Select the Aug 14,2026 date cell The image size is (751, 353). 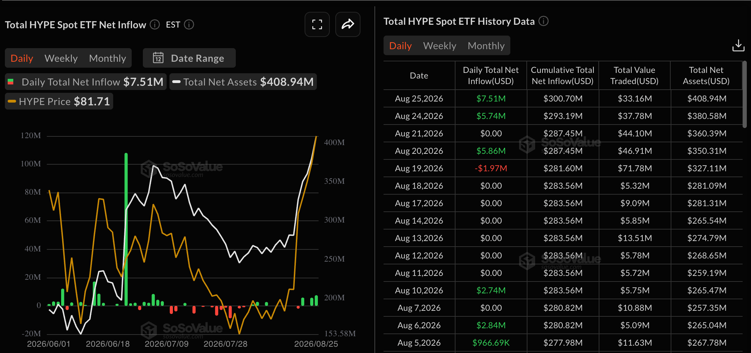(x=419, y=220)
